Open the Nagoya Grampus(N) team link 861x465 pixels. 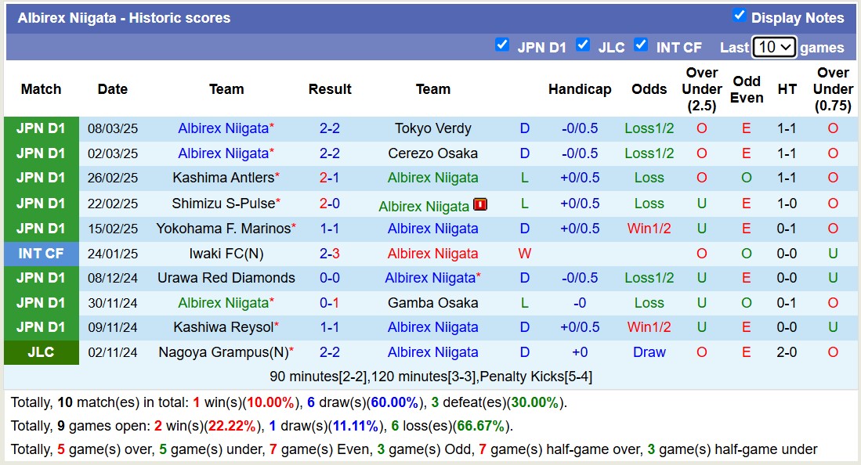[222, 352]
